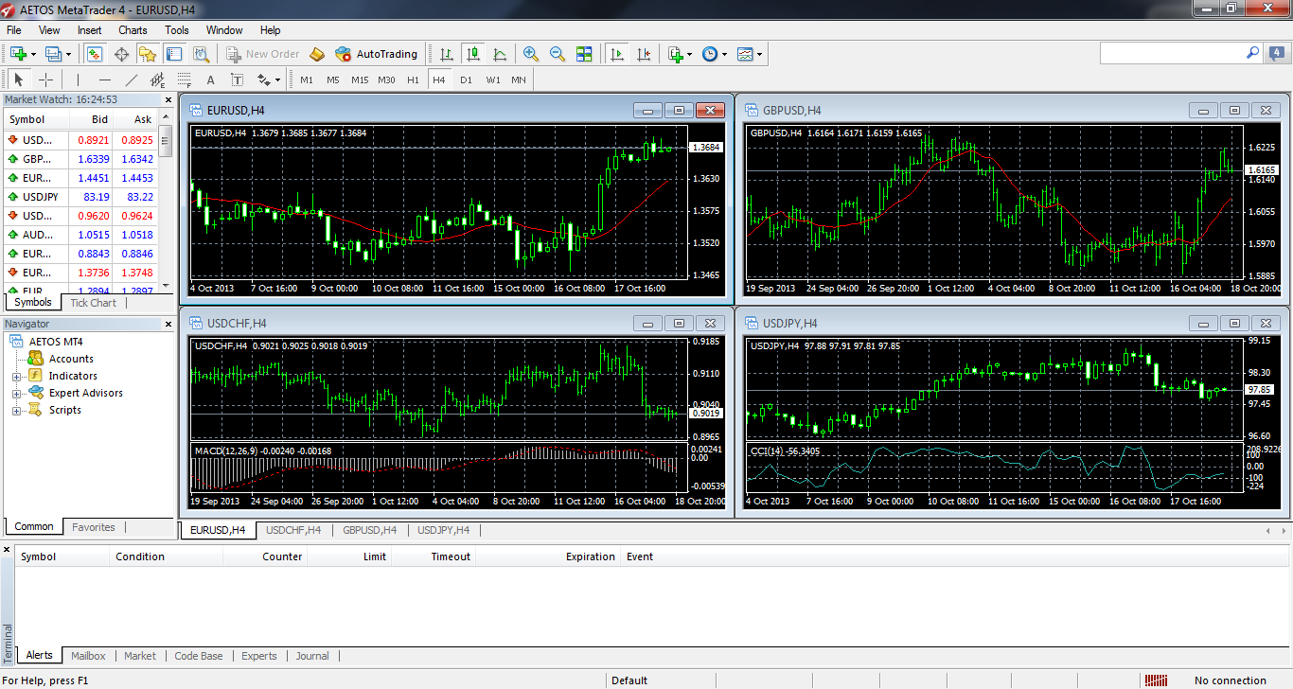The width and height of the screenshot is (1293, 689).
Task: Select the equidistant channel tool
Action: (158, 79)
